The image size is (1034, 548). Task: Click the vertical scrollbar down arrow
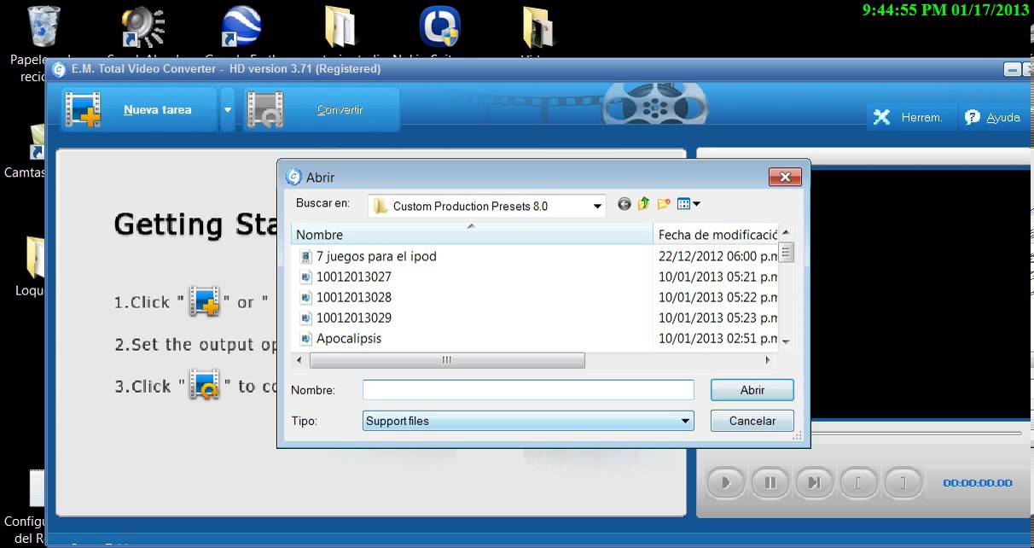[787, 341]
